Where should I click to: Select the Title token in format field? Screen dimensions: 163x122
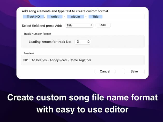(95, 17)
